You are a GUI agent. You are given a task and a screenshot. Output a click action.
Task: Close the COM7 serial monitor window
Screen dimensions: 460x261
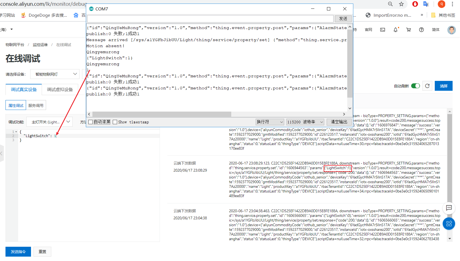[x=345, y=9]
